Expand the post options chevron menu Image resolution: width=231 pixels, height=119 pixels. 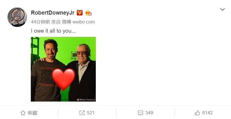pyautogui.click(x=222, y=9)
